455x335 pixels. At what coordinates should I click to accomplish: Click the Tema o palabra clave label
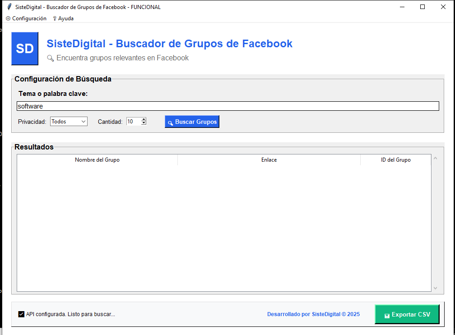pyautogui.click(x=53, y=94)
